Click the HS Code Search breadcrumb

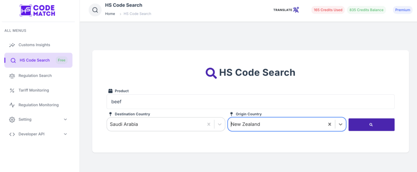(x=137, y=14)
